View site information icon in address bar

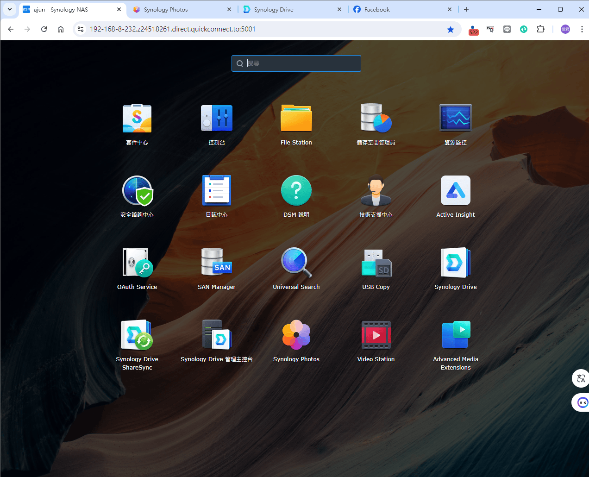(x=81, y=29)
